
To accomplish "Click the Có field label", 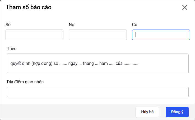I will tap(135, 25).
